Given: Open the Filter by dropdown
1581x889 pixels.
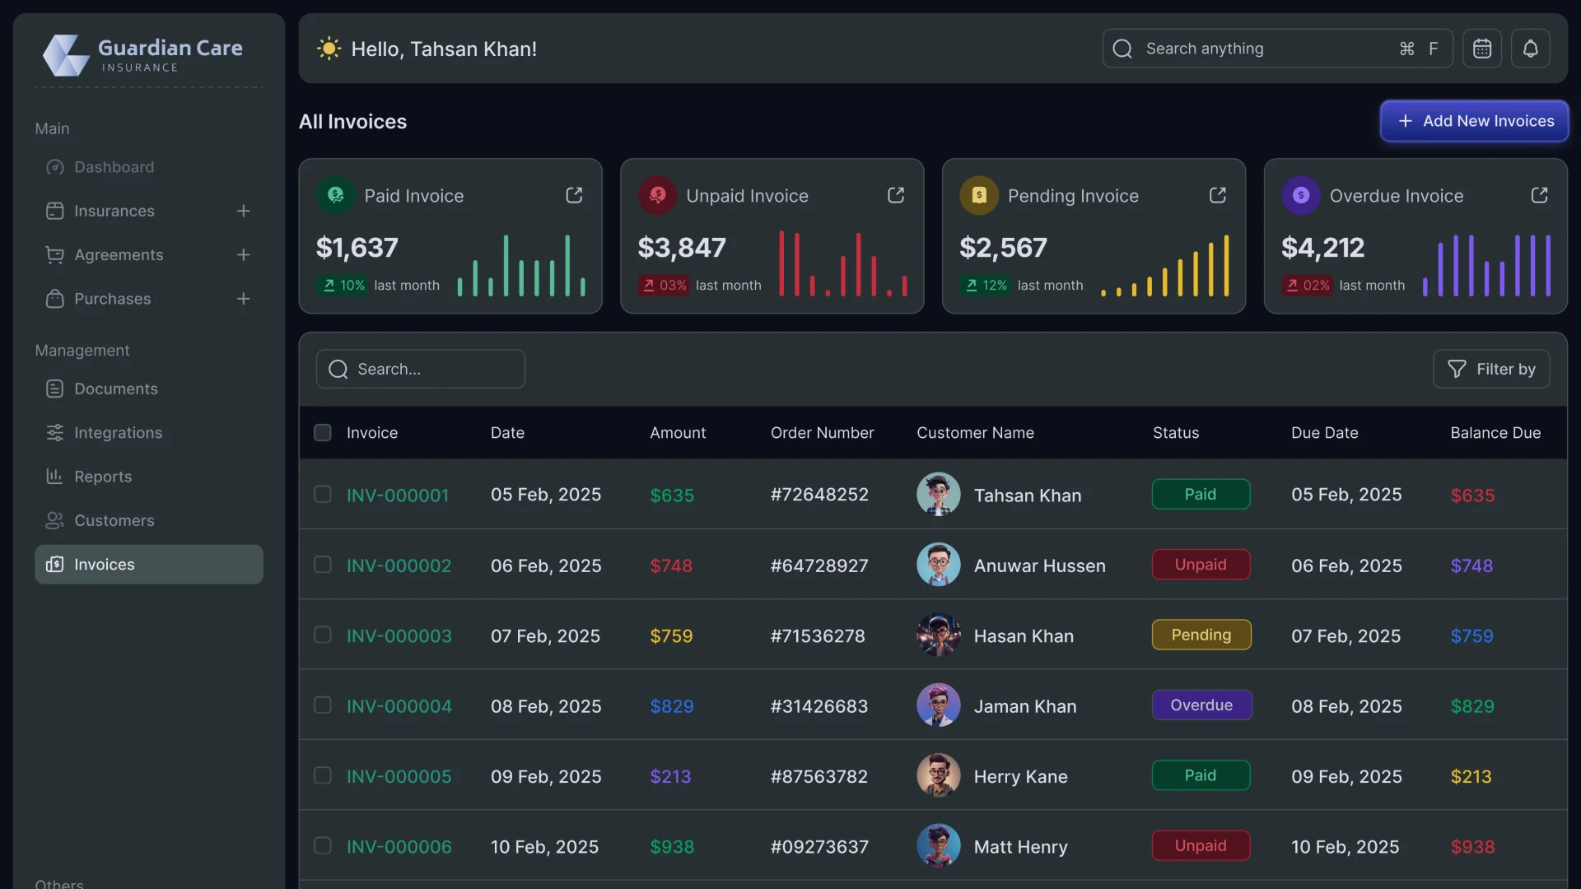Looking at the screenshot, I should tap(1490, 369).
